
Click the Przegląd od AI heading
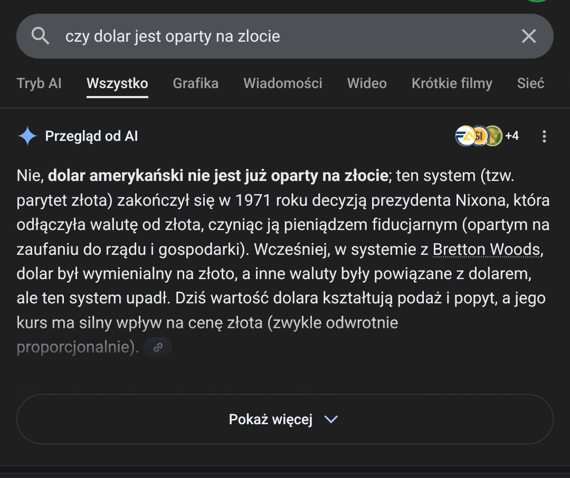click(x=91, y=136)
